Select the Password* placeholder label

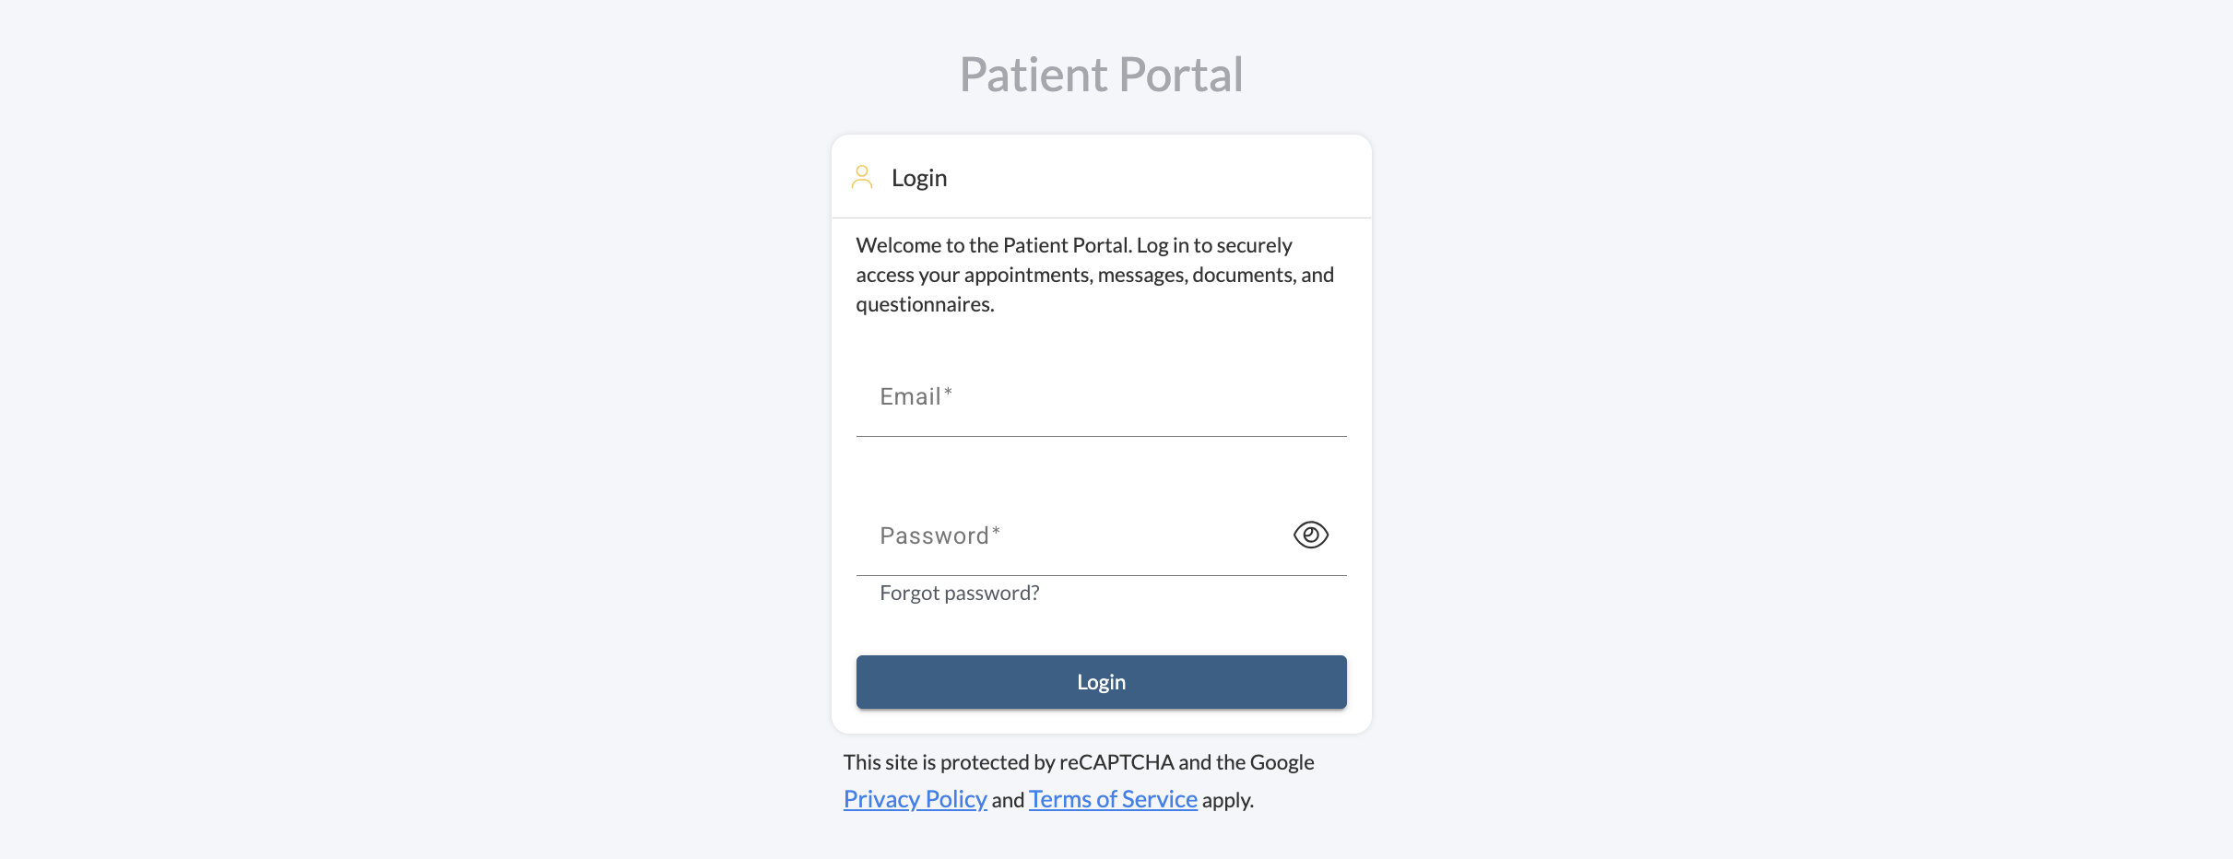(x=939, y=535)
